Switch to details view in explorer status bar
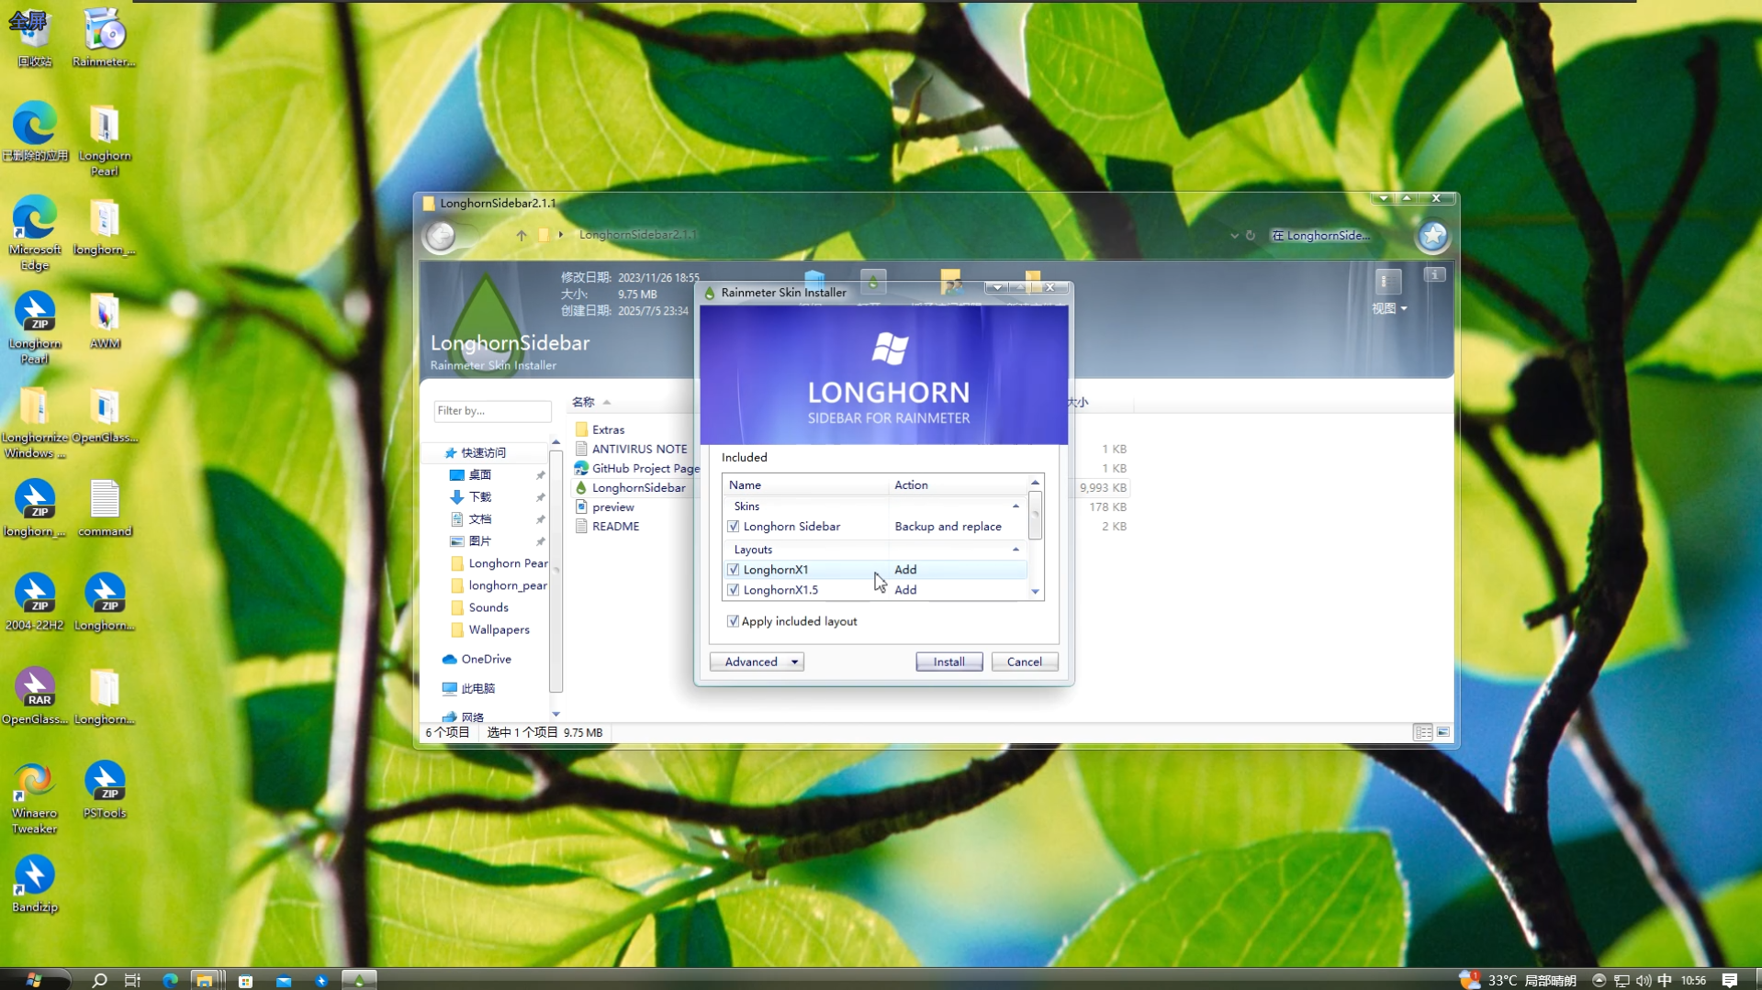 1422,732
